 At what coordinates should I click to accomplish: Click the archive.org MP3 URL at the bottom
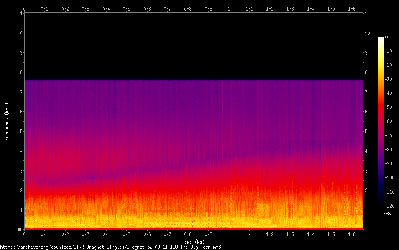(x=110, y=247)
